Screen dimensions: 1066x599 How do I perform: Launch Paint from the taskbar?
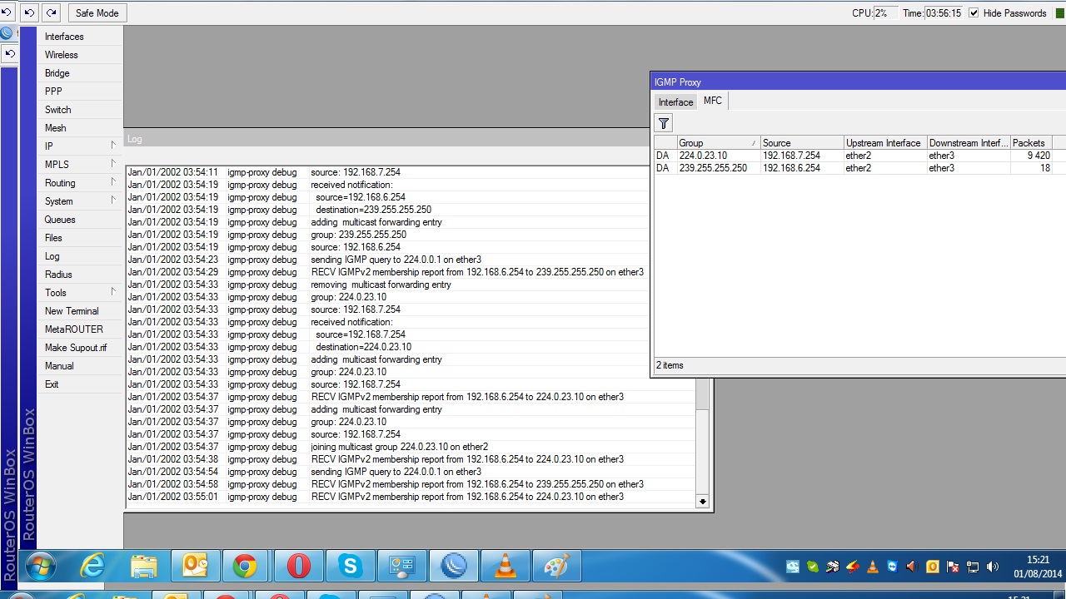(556, 567)
